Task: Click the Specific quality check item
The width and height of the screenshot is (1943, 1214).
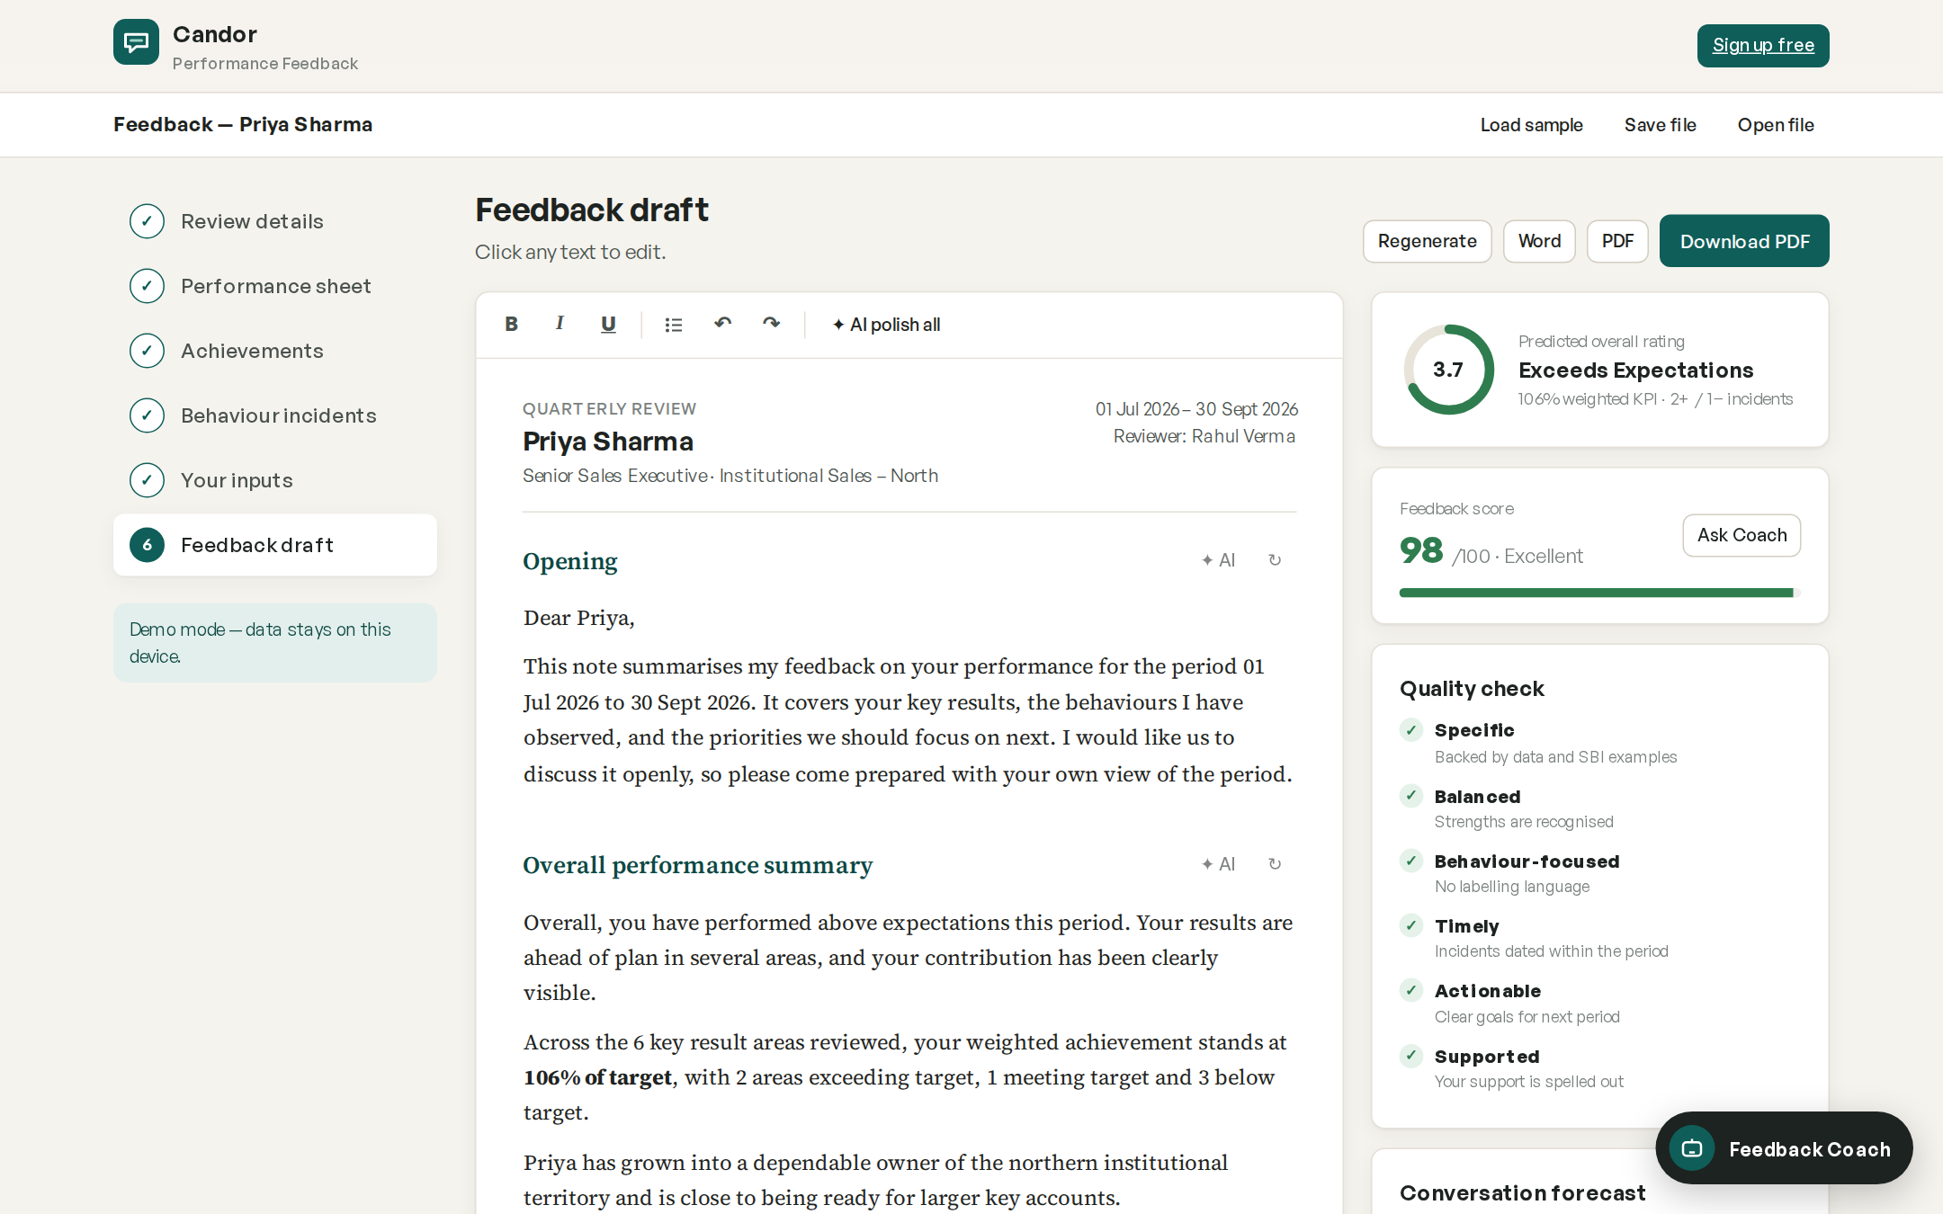Action: (x=1600, y=743)
